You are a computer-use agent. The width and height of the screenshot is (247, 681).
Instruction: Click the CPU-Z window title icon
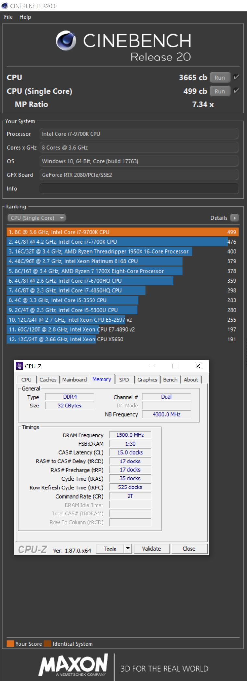[x=19, y=366]
